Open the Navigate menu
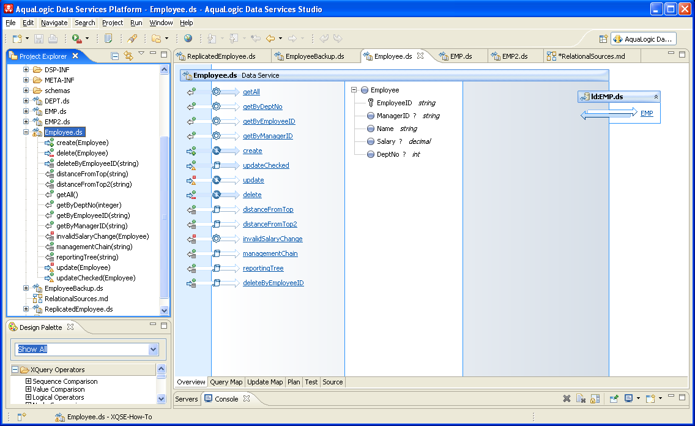 click(x=54, y=23)
